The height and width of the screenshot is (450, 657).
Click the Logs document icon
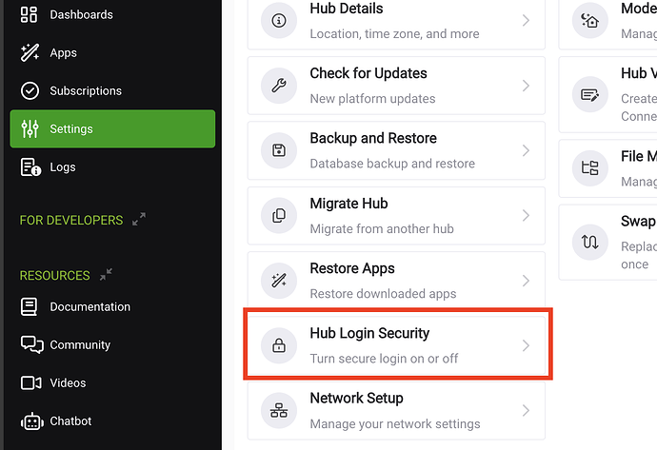[30, 167]
